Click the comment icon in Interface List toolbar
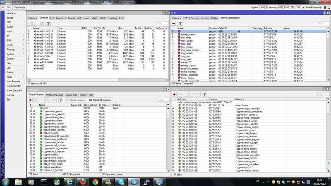Viewport: 331px width, 186px height. [x=41, y=23]
